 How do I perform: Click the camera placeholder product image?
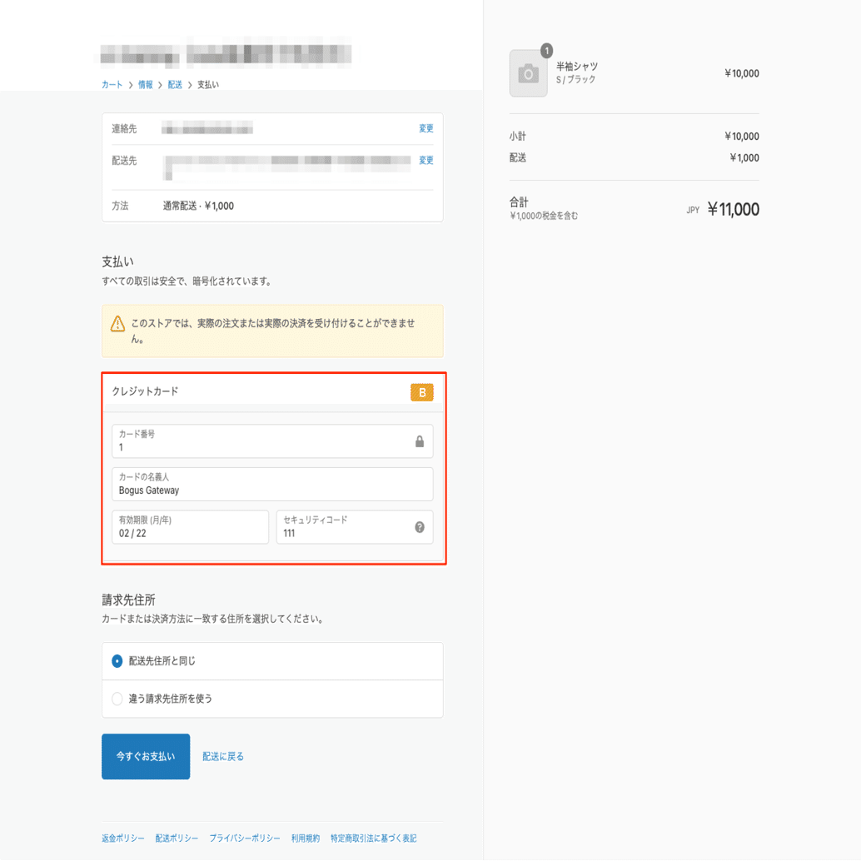pyautogui.click(x=529, y=73)
